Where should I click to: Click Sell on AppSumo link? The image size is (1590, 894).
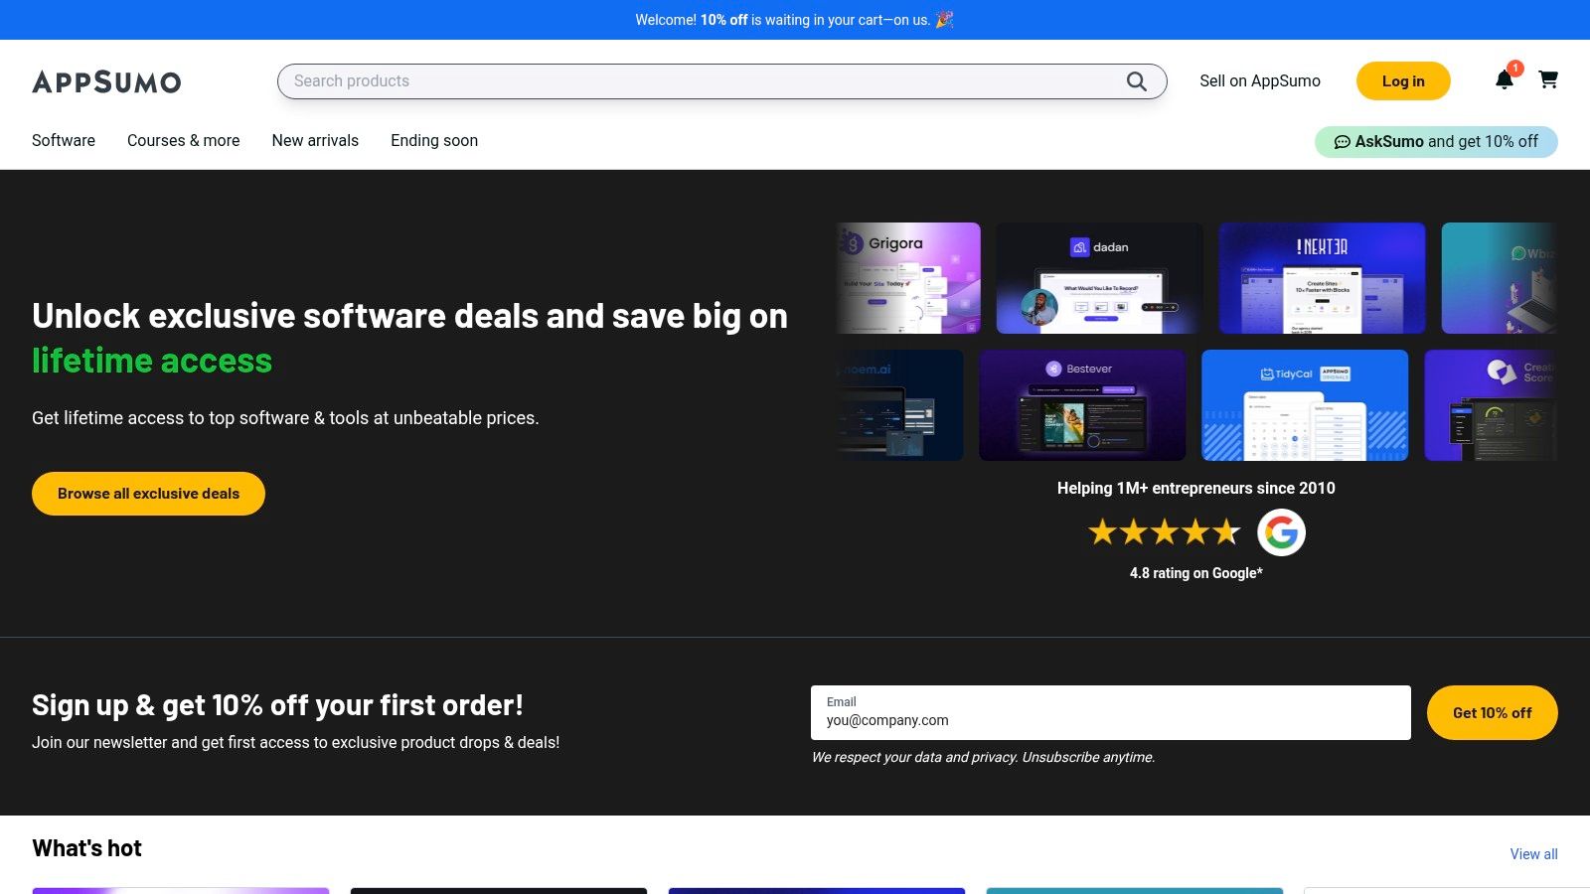pyautogui.click(x=1260, y=81)
